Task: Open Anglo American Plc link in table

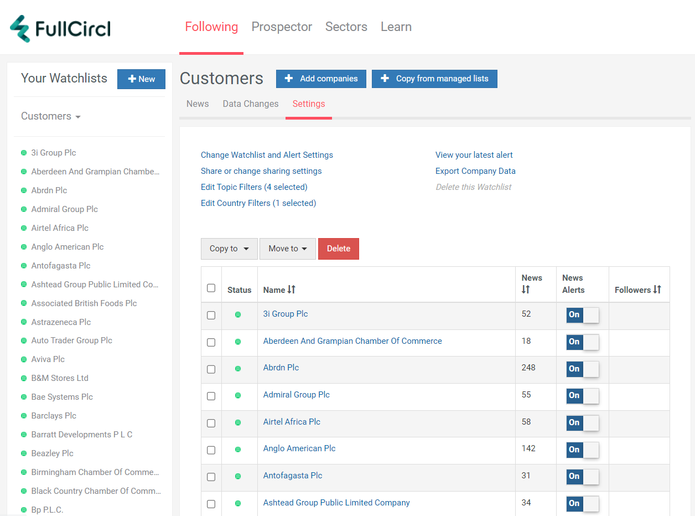Action: pyautogui.click(x=299, y=448)
